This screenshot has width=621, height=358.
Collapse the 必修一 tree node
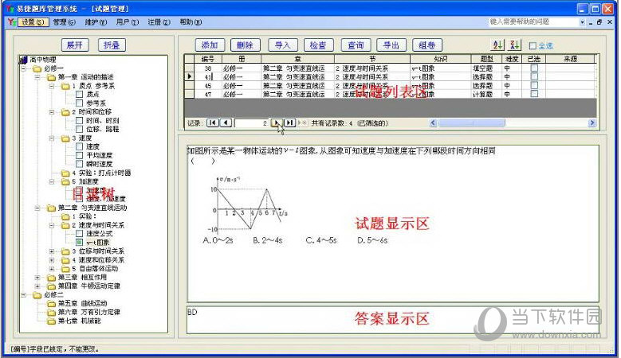pyautogui.click(x=23, y=68)
